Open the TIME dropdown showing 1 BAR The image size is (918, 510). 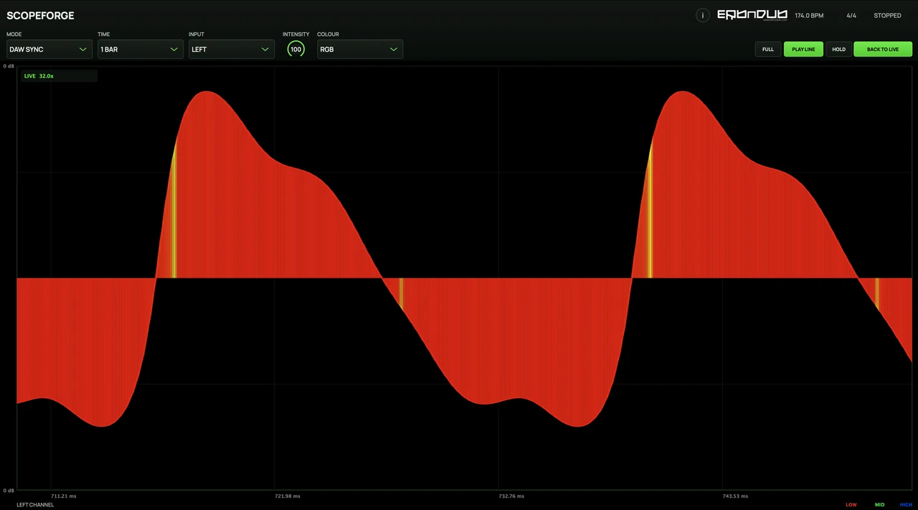(140, 49)
